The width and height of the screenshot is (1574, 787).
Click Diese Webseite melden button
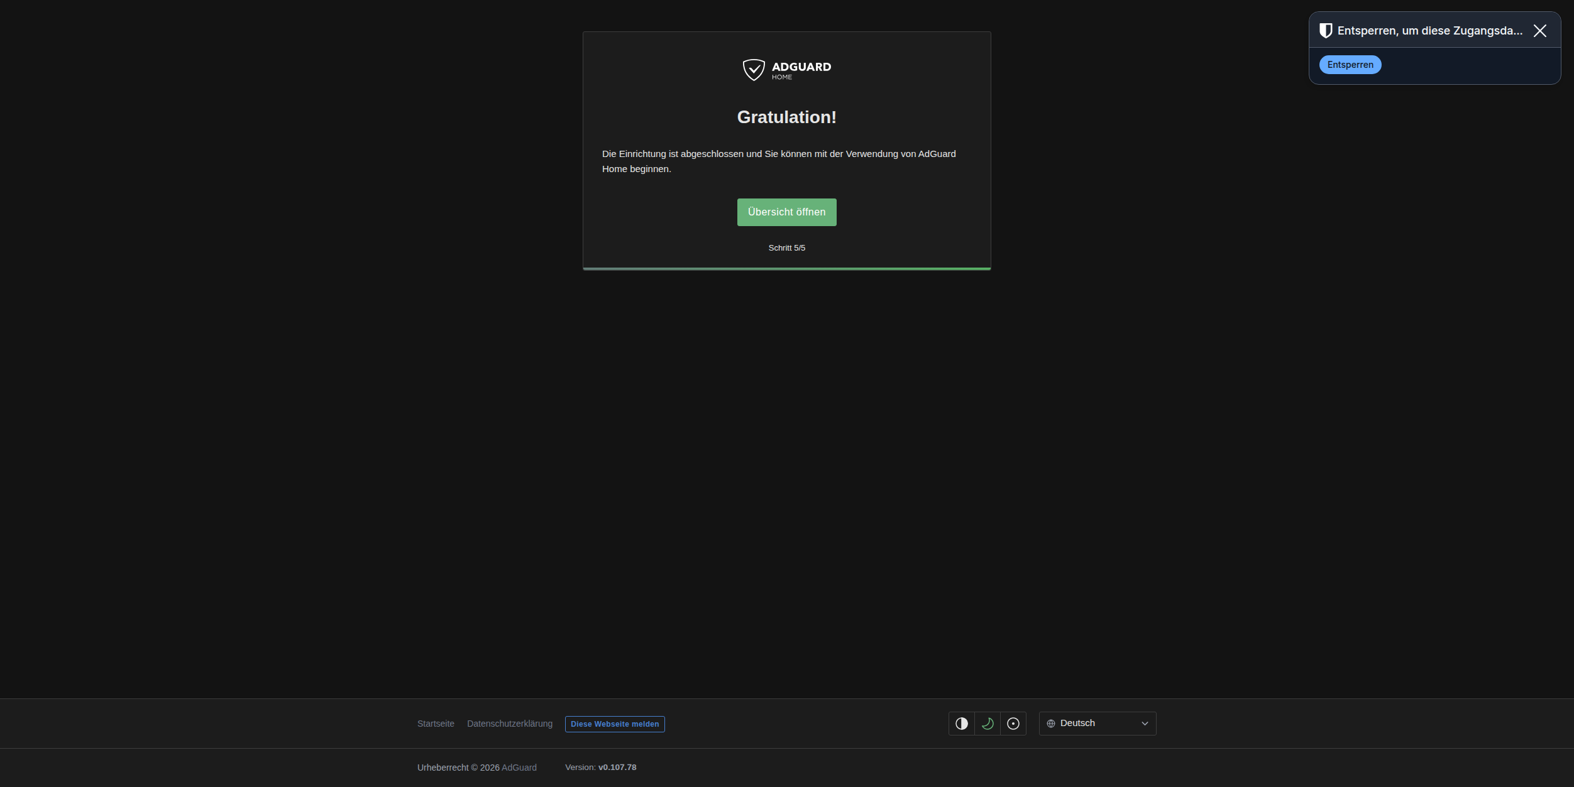point(615,724)
